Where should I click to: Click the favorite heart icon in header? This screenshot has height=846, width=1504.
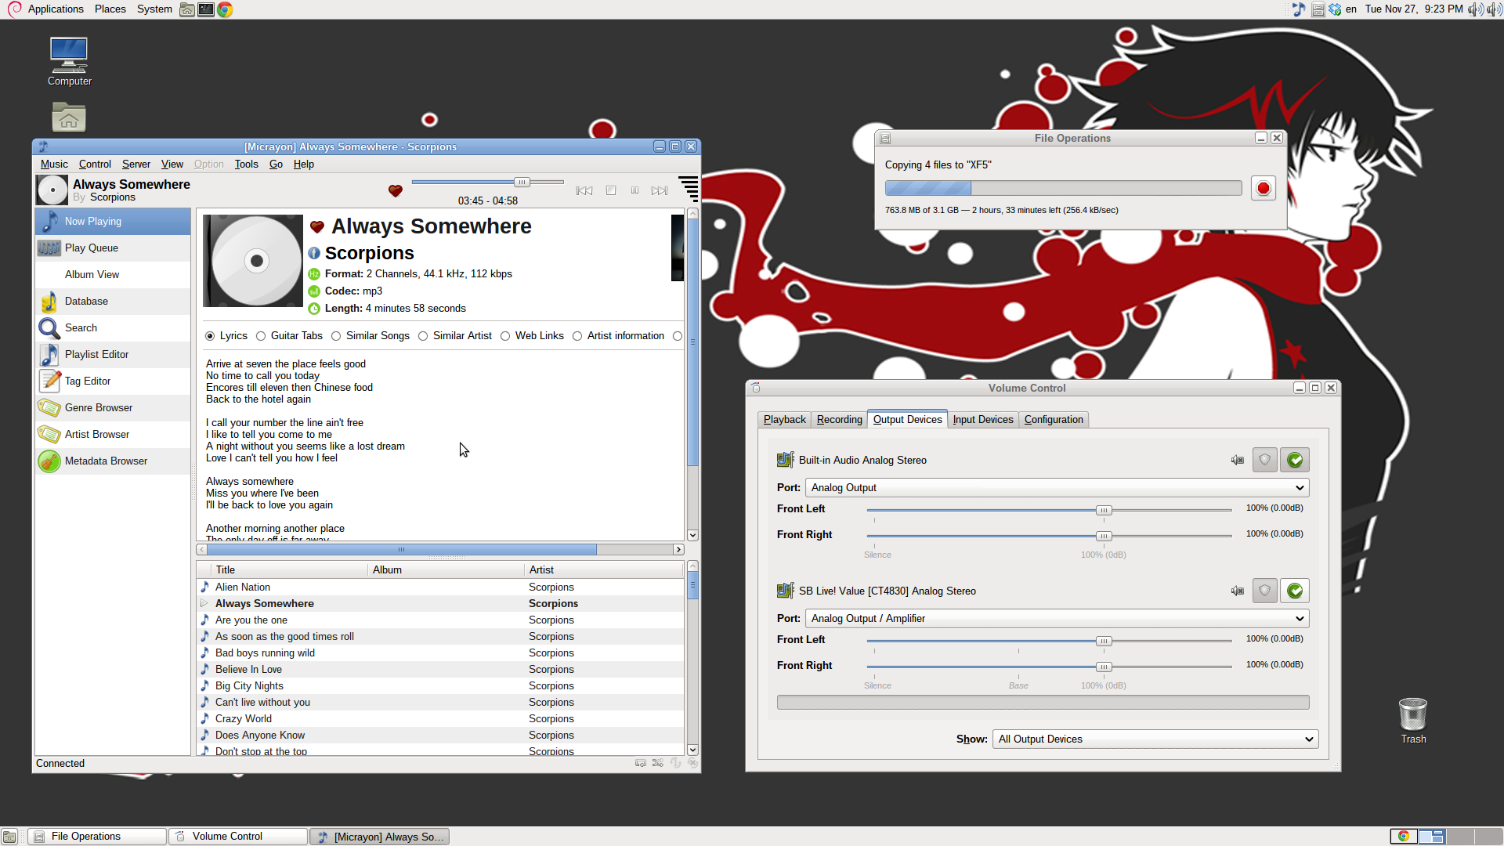pos(396,190)
